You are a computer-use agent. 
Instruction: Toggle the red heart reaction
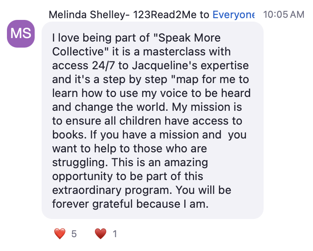60,234
